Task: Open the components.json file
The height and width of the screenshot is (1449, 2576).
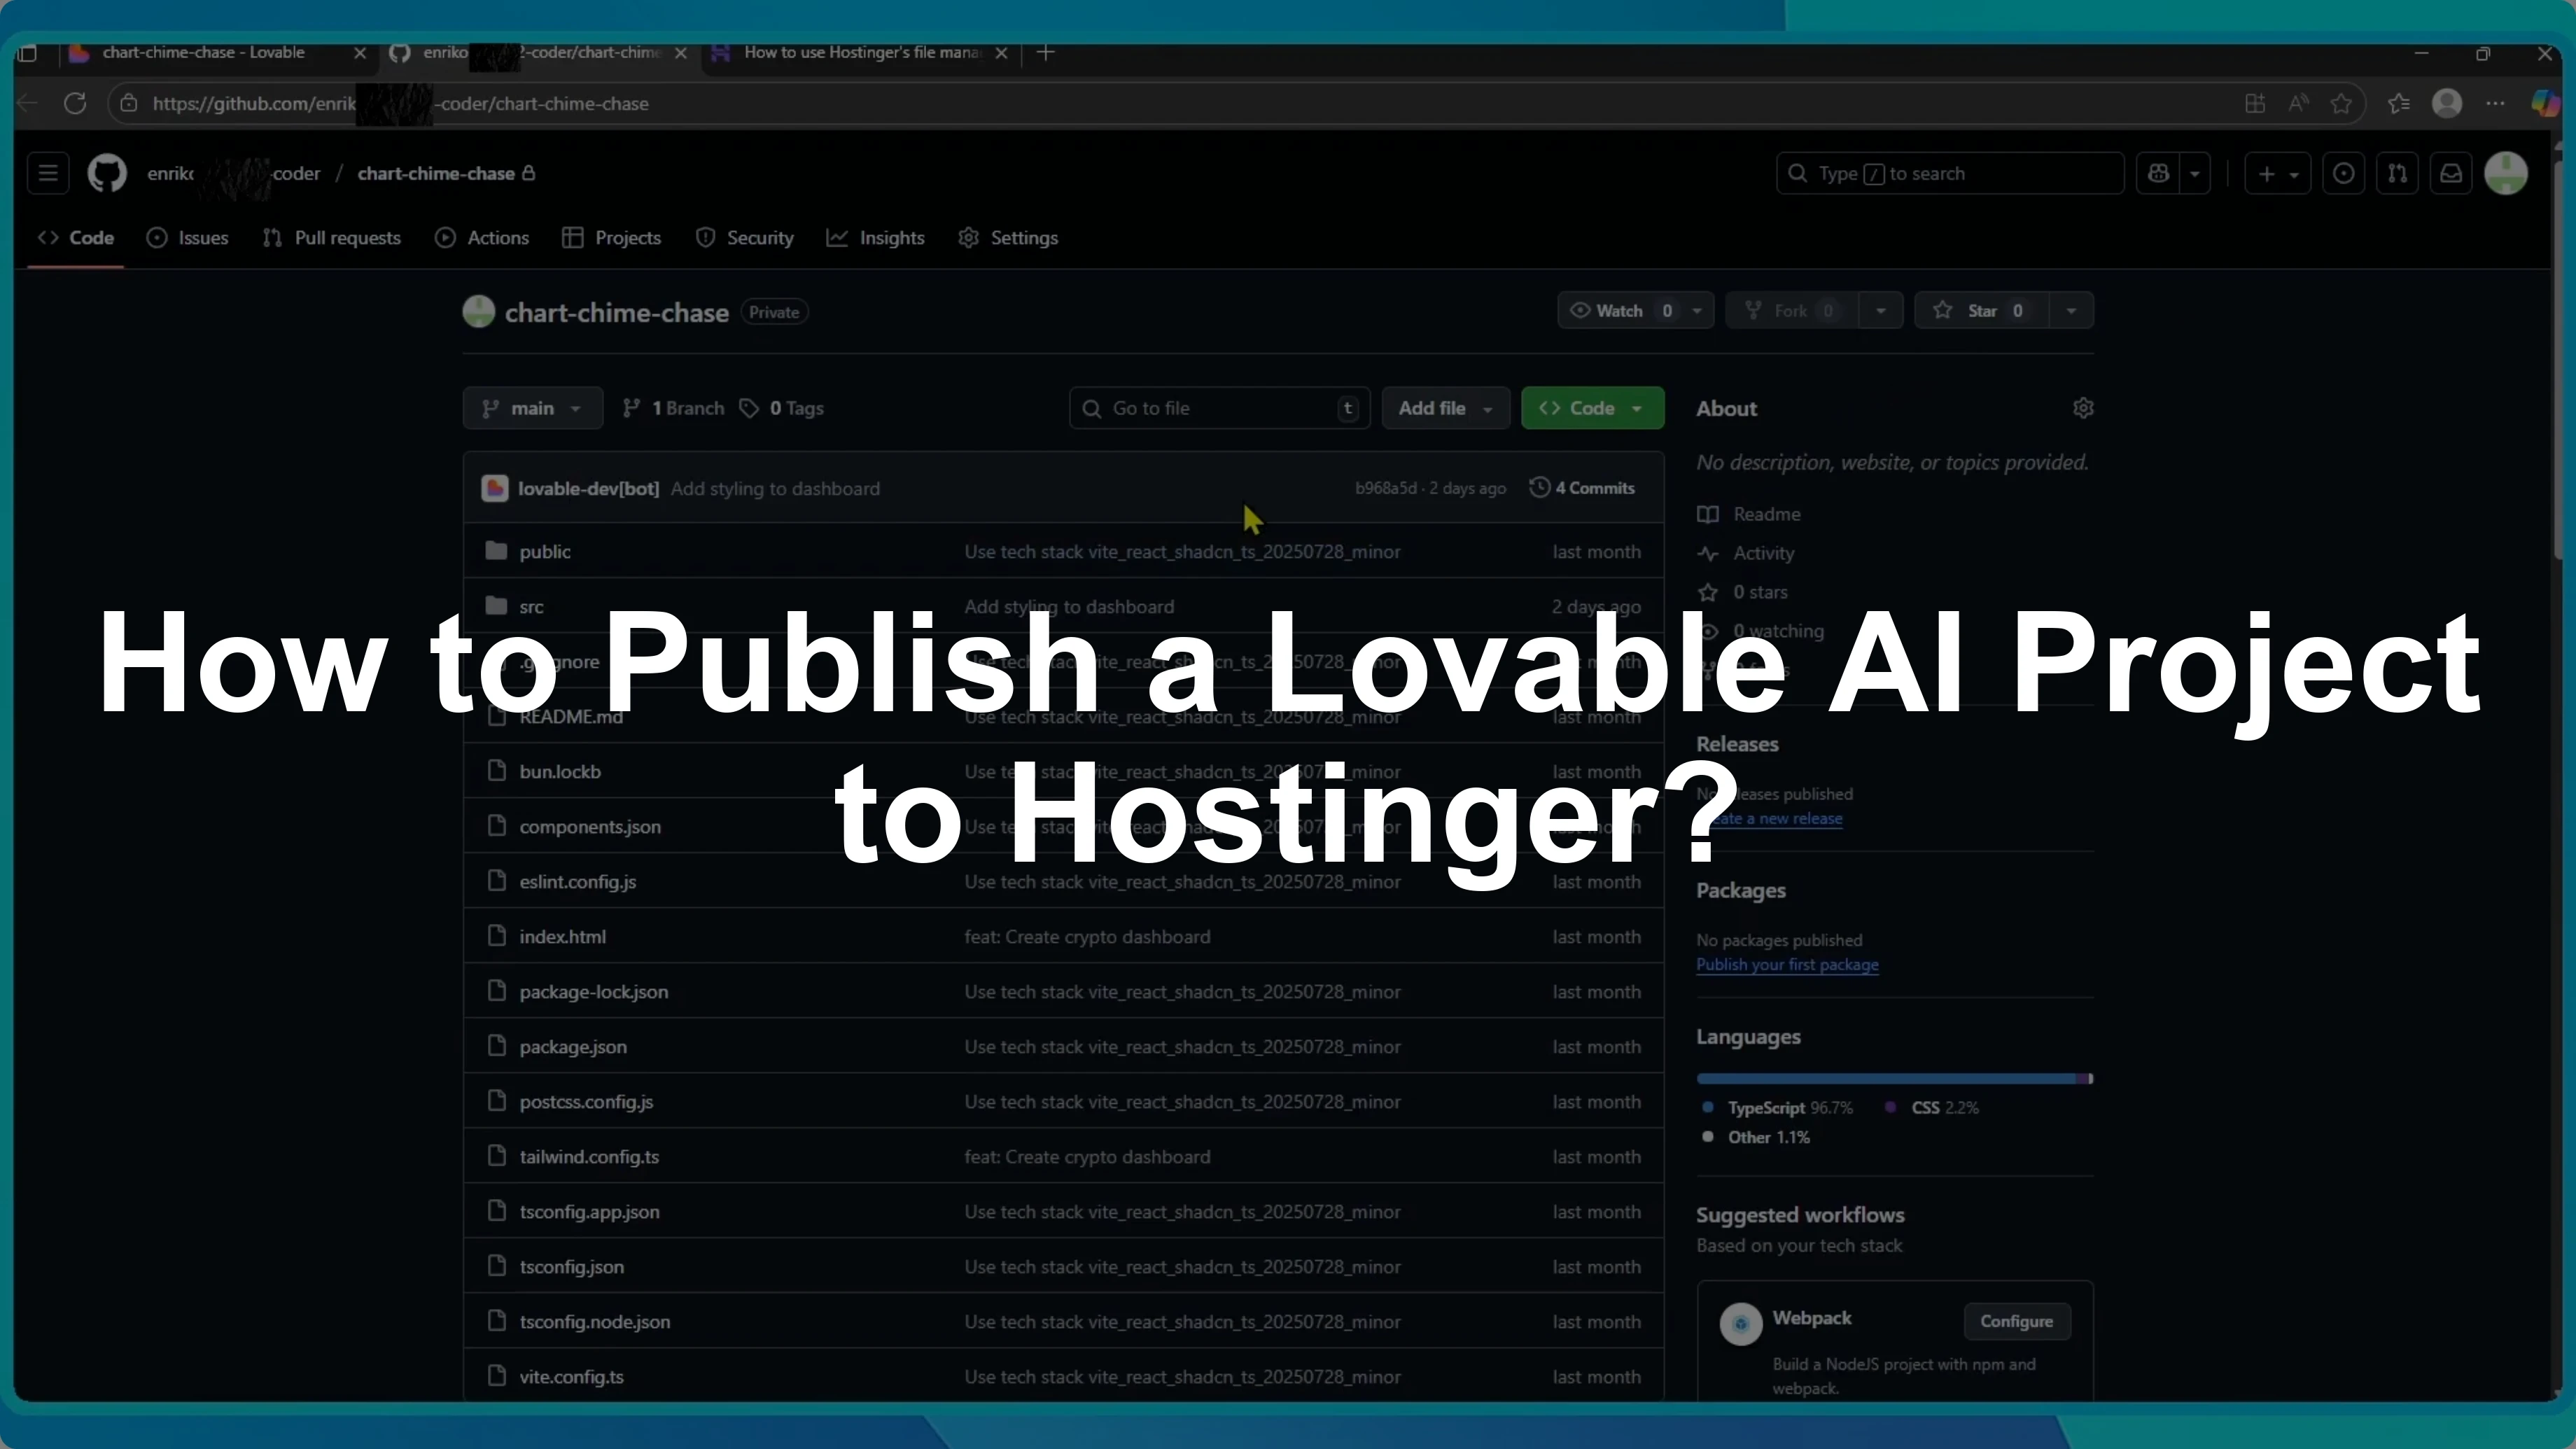Action: click(590, 827)
